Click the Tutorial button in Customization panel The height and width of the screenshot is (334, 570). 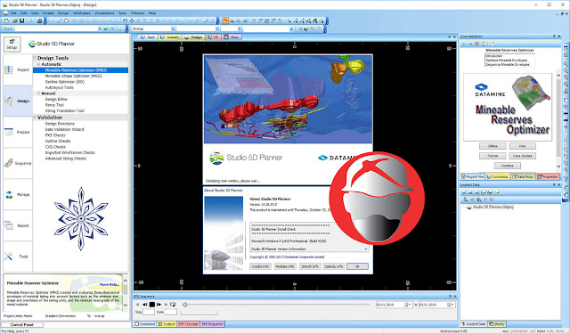493,156
